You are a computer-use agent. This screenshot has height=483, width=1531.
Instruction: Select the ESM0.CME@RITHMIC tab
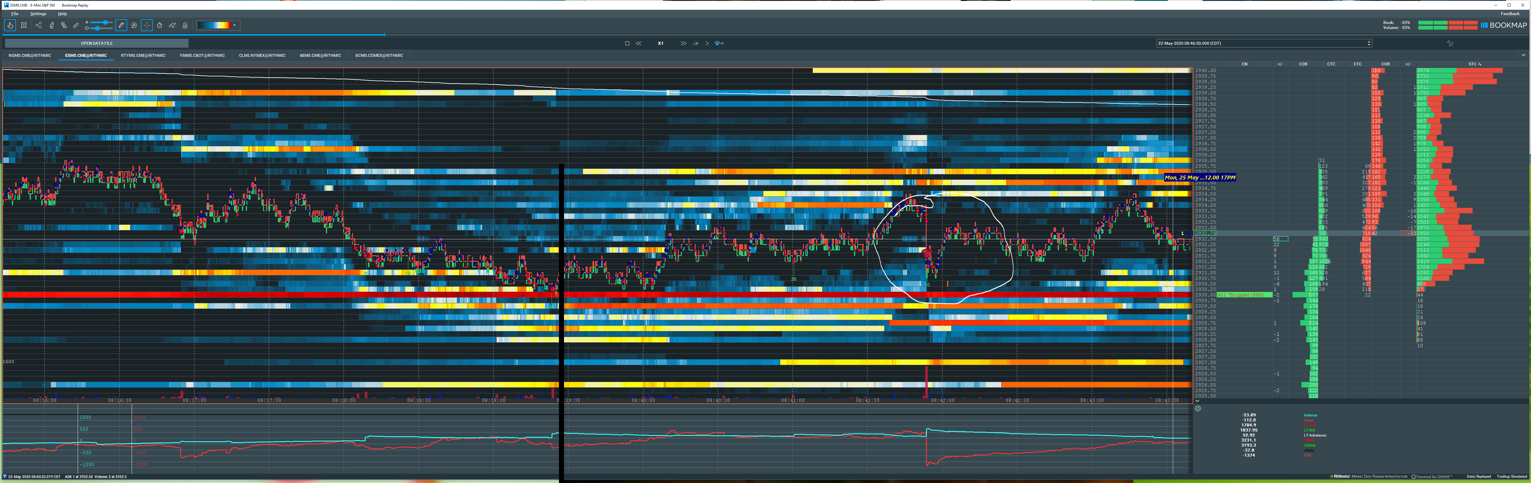coord(86,55)
